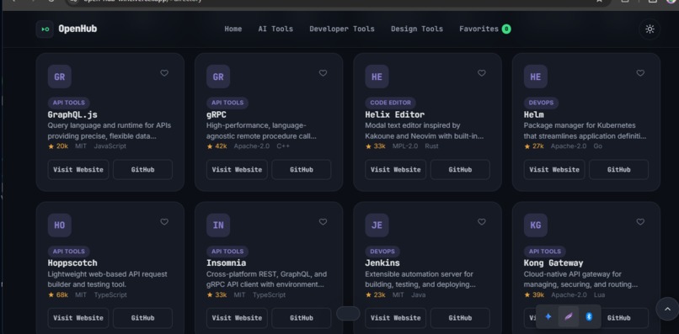Open GitHub for Hoppscotch
Viewport: 679px width, 334px height.
143,318
